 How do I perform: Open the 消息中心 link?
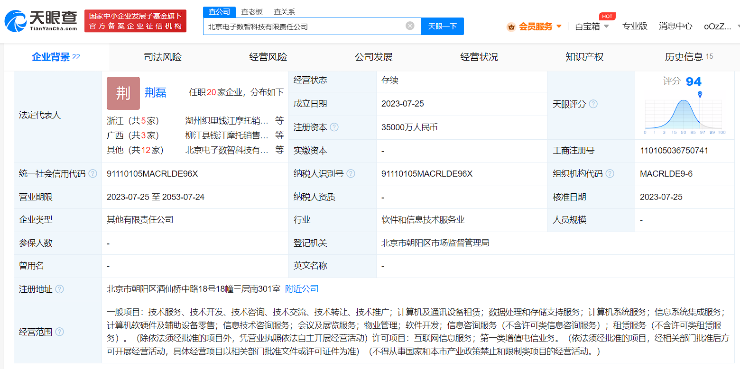pos(675,26)
